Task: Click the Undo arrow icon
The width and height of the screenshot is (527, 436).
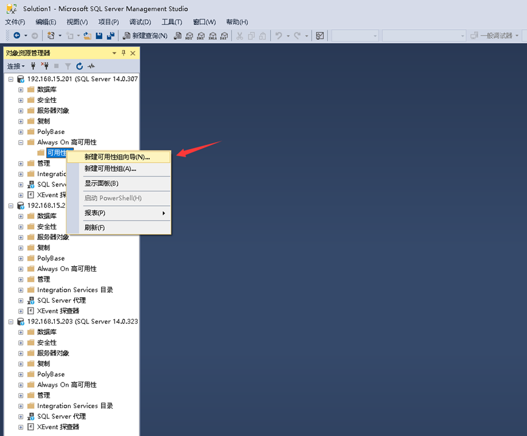Action: [x=278, y=35]
